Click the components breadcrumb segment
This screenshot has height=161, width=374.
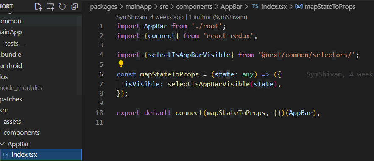point(194,7)
